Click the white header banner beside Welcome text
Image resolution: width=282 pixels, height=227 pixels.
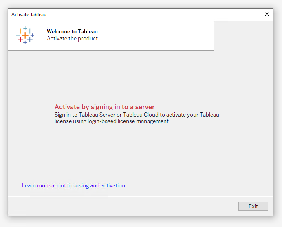[x=156, y=35]
